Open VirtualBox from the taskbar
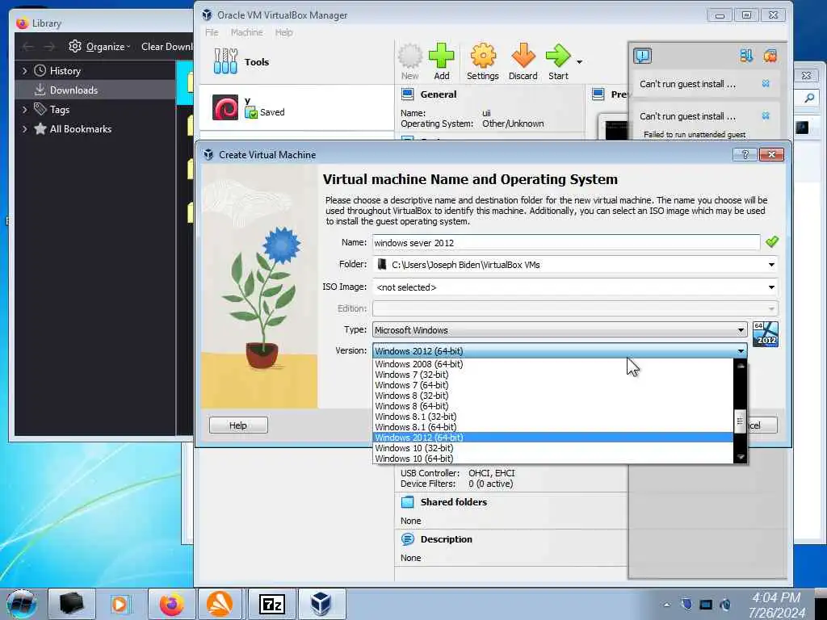The width and height of the screenshot is (827, 620). [321, 604]
